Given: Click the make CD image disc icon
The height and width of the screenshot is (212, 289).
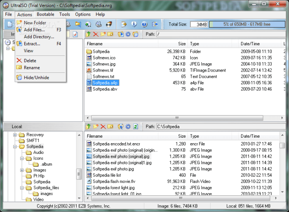Looking at the screenshot, I should (x=88, y=24).
